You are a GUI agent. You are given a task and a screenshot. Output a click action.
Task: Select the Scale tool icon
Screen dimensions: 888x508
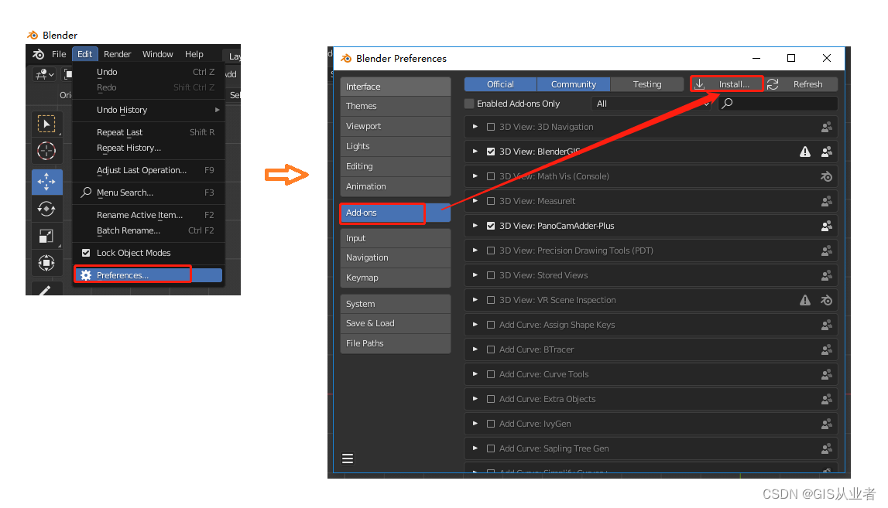46,236
